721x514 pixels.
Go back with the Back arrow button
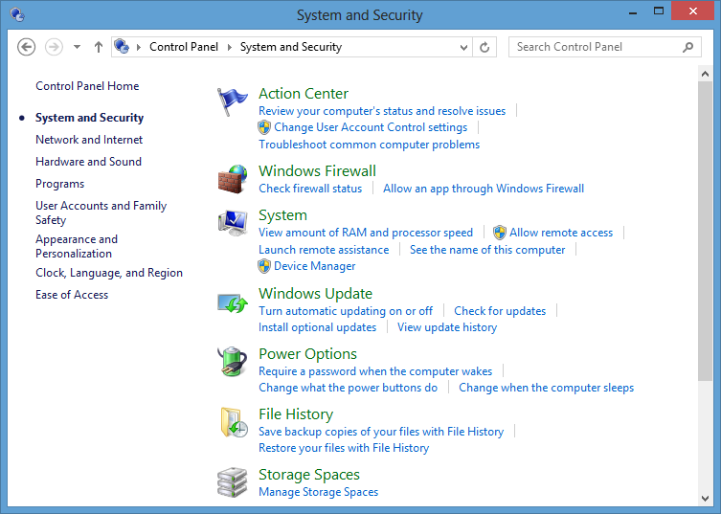tap(26, 47)
